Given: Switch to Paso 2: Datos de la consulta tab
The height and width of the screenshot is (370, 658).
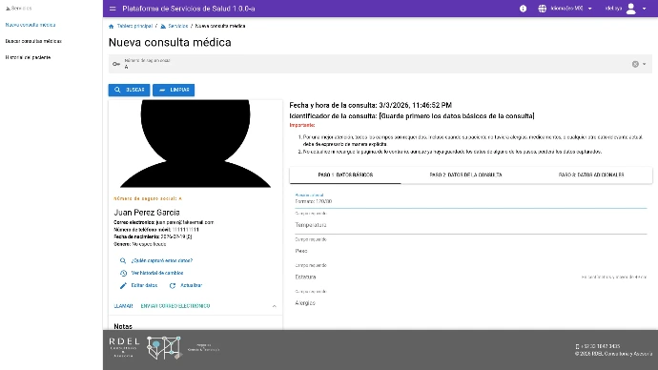Looking at the screenshot, I should (465, 175).
